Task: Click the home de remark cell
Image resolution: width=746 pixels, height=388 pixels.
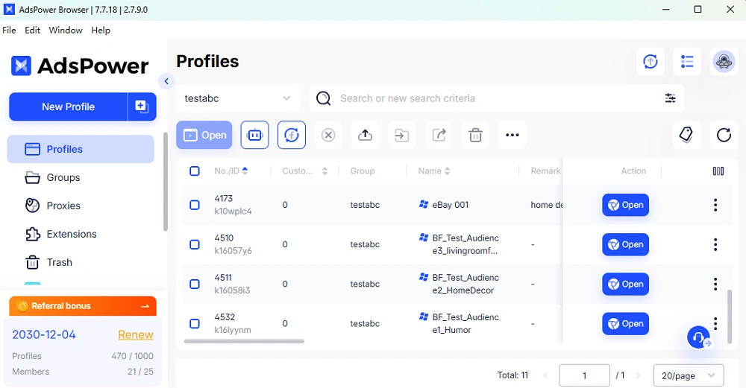Action: [547, 205]
